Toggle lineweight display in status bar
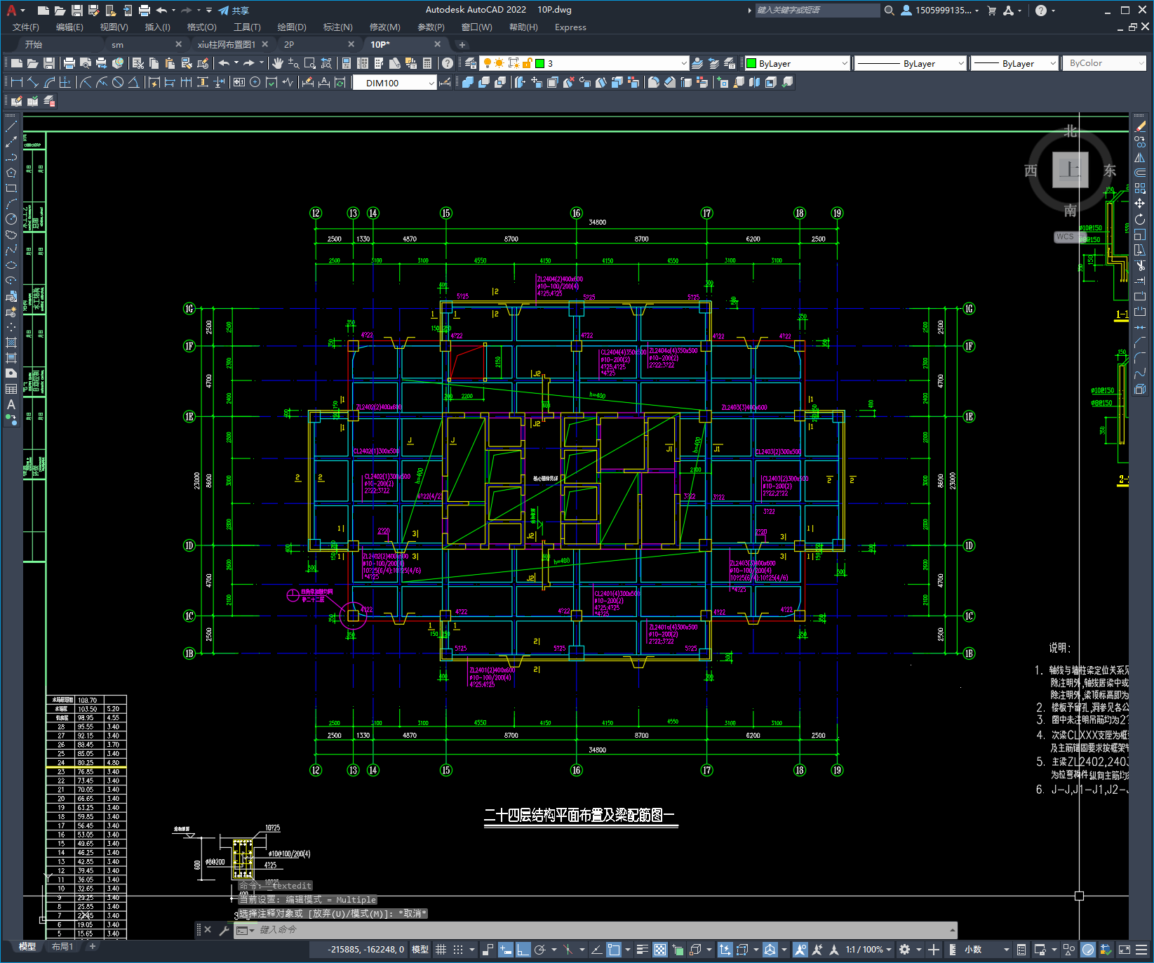 pos(642,950)
